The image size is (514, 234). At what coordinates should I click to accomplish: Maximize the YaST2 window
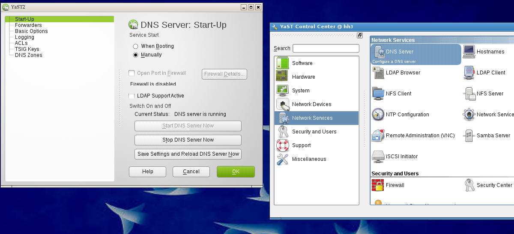tap(251, 7)
